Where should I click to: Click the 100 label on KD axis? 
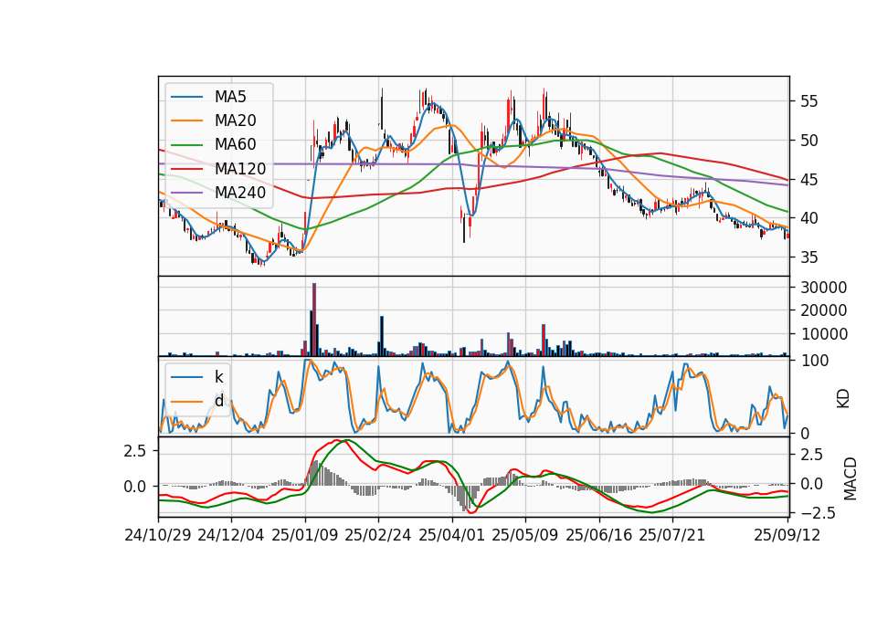tap(815, 361)
